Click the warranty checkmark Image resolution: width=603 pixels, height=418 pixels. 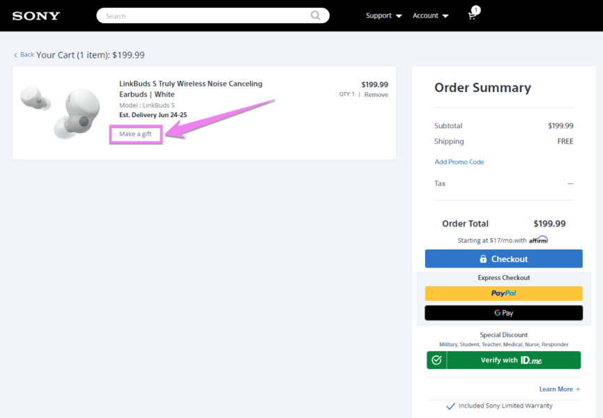[x=450, y=405]
